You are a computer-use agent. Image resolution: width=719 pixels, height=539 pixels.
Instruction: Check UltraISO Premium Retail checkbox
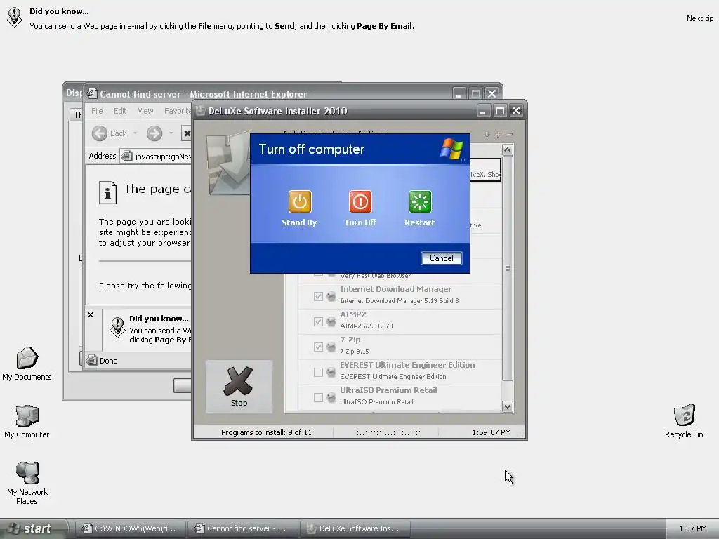318,397
